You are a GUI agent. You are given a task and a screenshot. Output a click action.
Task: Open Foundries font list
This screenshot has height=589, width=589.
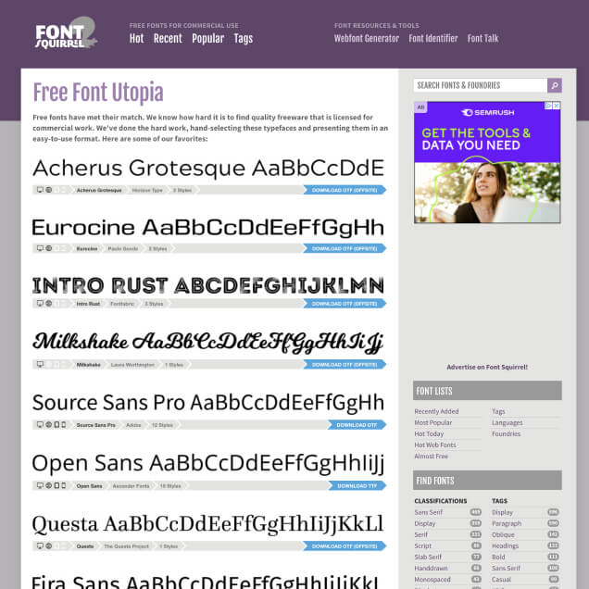pos(507,433)
